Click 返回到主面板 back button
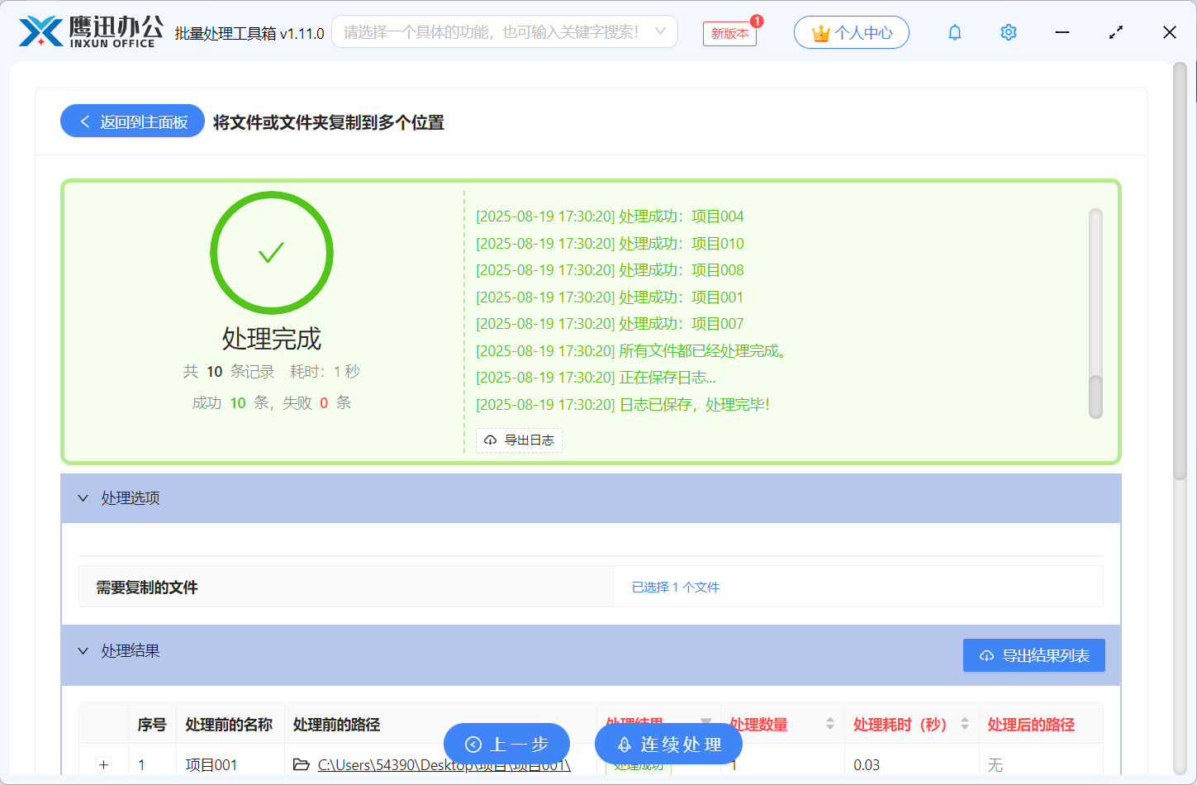The image size is (1197, 785). click(x=132, y=121)
